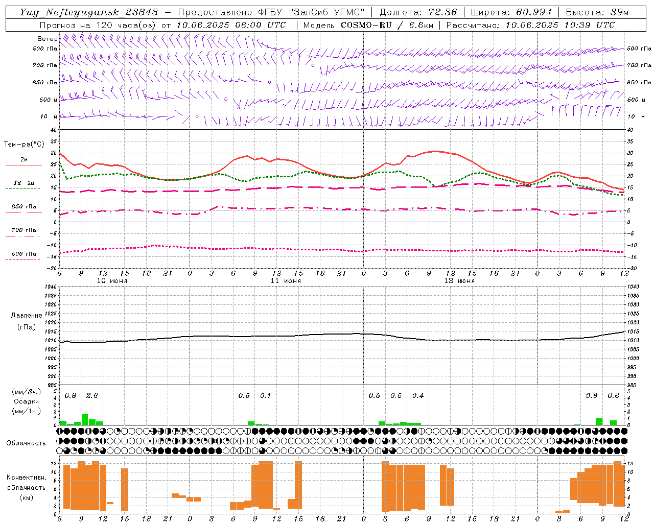Click the 700 гПа temperature legend entry
Viewport: 654px width, 523px height.
tap(24, 230)
